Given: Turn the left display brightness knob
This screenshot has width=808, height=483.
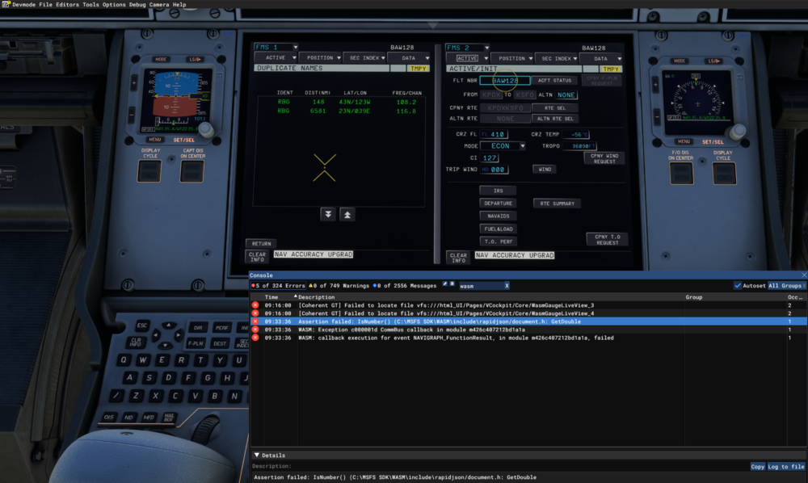Looking at the screenshot, I should point(206,129).
